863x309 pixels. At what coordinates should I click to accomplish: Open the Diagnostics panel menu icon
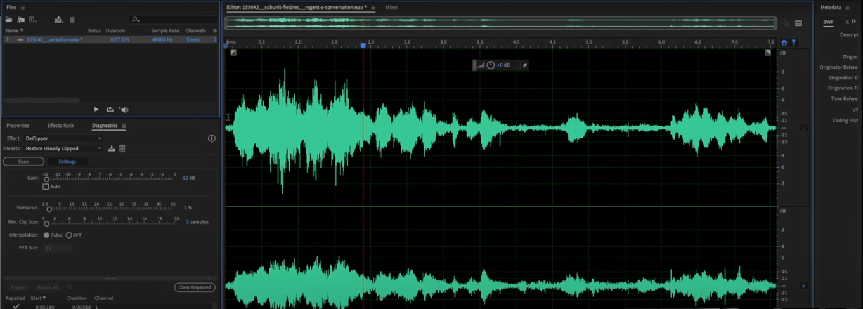124,126
